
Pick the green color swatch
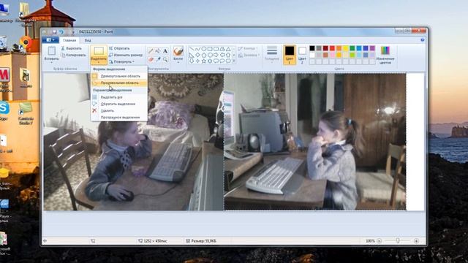(x=352, y=48)
